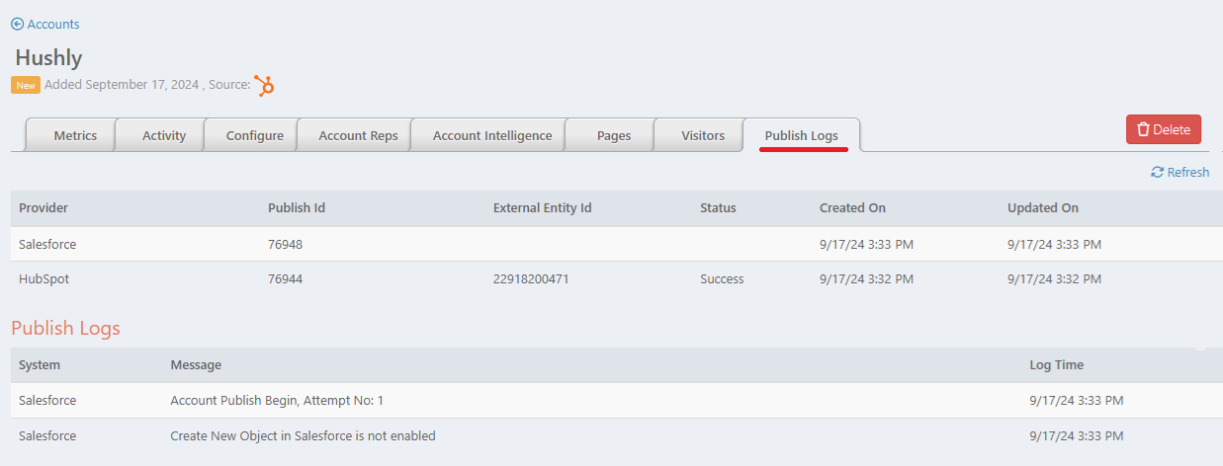Click the HubSpot source logo icon

coord(264,85)
